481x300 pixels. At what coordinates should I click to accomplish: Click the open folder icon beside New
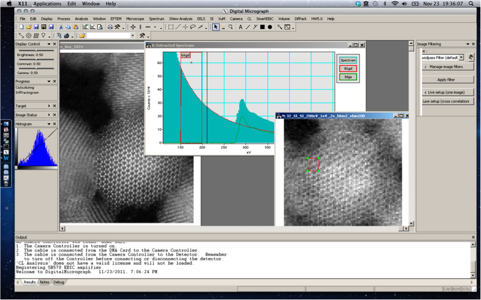pos(29,28)
